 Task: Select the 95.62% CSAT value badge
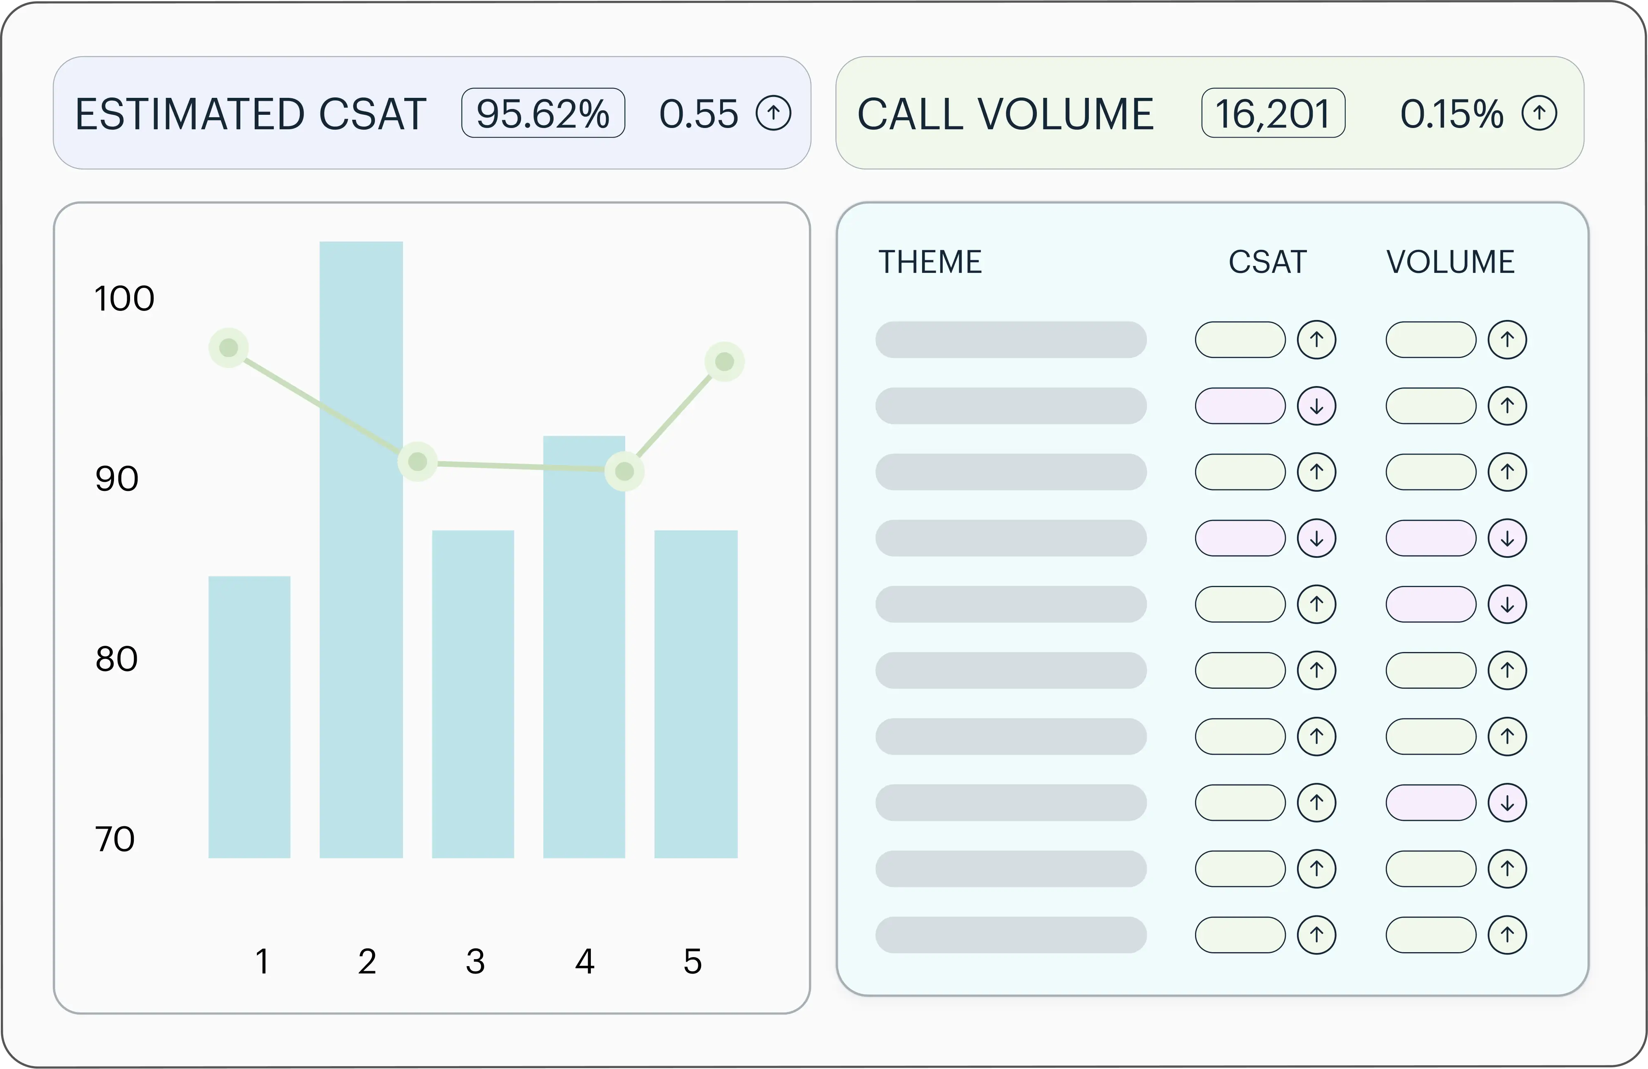(543, 113)
